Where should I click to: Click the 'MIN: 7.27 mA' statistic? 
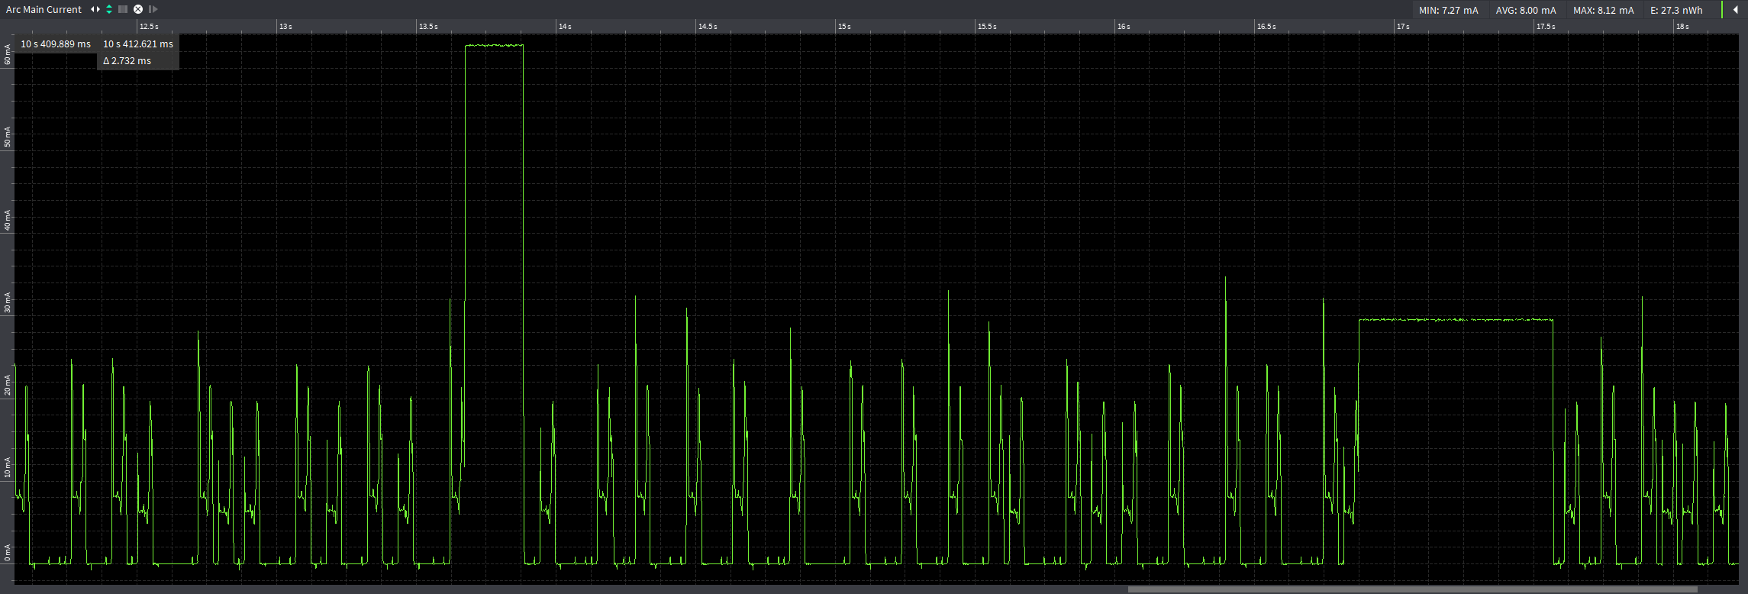pyautogui.click(x=1449, y=10)
